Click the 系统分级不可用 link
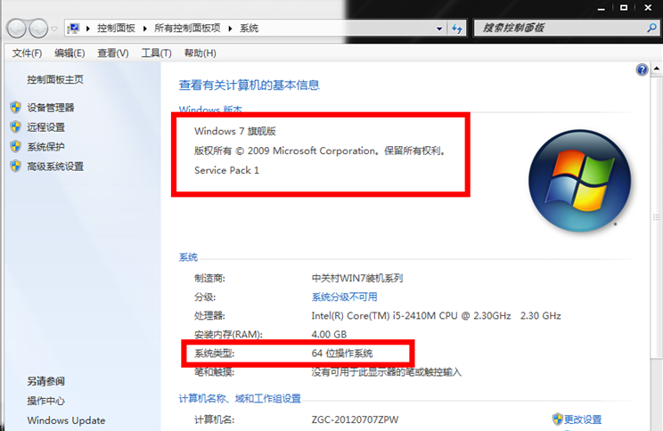The height and width of the screenshot is (431, 663). tap(344, 297)
